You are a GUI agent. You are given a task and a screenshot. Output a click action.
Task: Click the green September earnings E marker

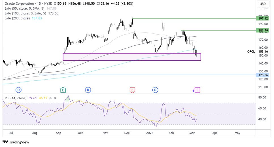point(63,90)
